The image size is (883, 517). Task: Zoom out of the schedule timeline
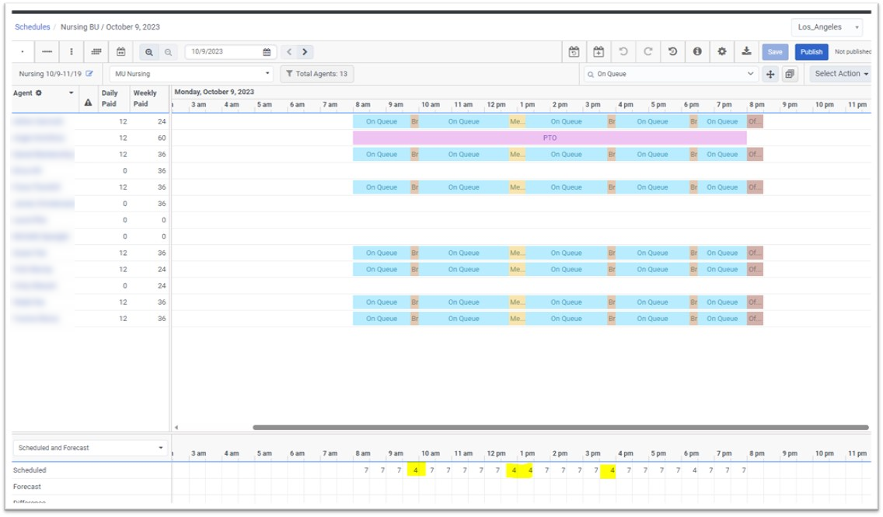pos(168,52)
